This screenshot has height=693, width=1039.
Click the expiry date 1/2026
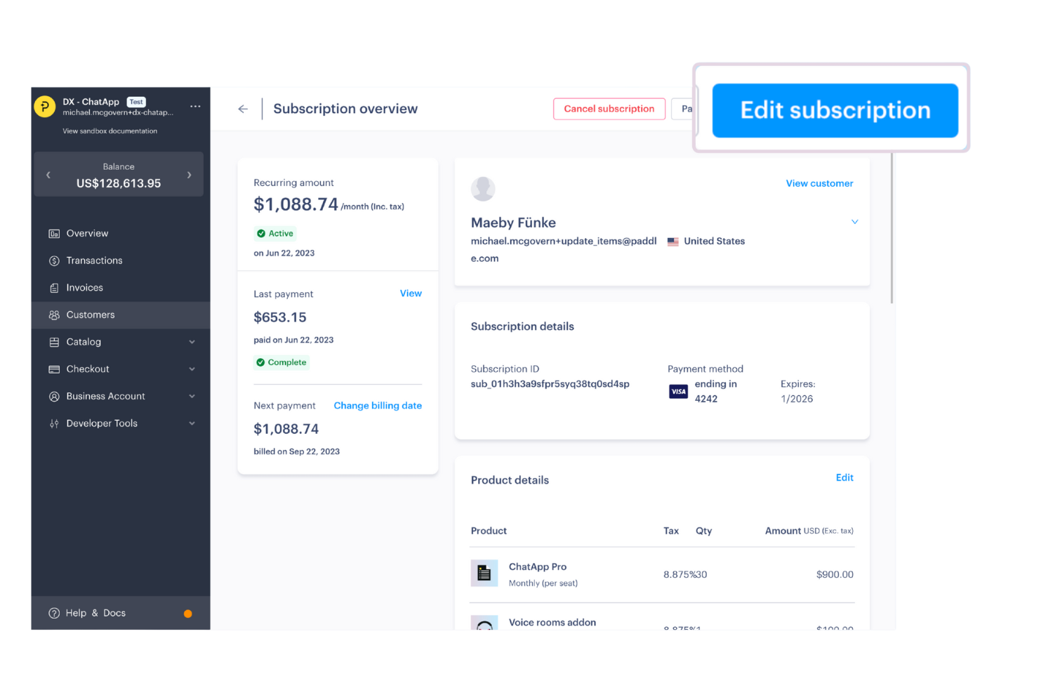tap(797, 399)
